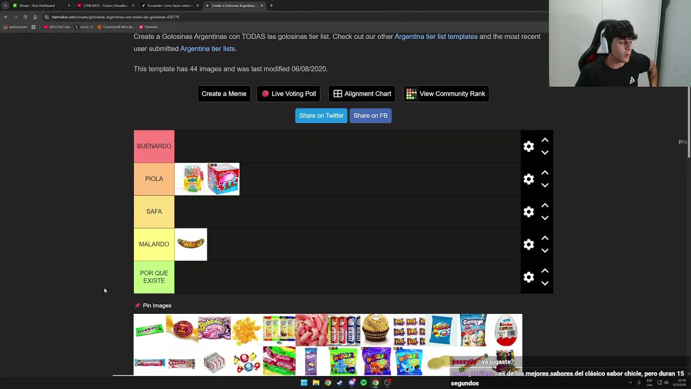Select Baby Doll candy in PIOLA row

(x=191, y=179)
